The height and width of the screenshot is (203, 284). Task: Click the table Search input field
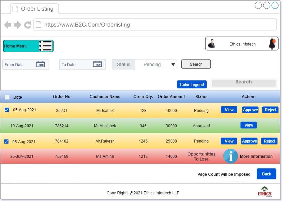244,83
